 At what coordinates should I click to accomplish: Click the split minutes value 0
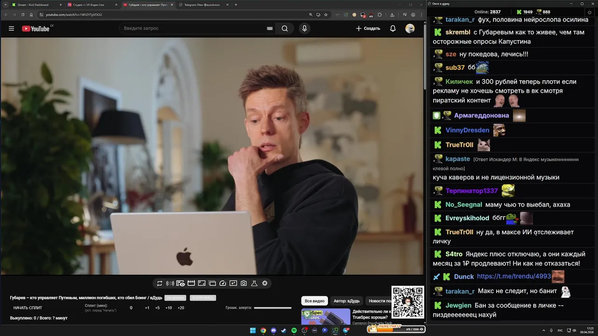pos(131,308)
